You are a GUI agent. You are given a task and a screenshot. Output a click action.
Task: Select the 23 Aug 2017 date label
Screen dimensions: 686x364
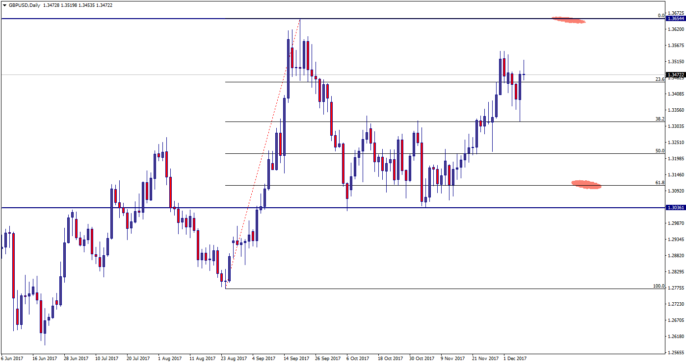(234, 359)
